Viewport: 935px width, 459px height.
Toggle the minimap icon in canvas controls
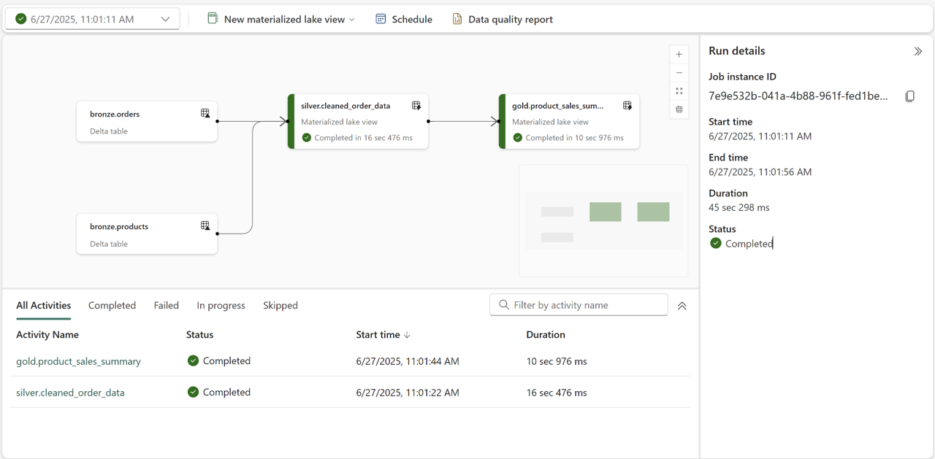coord(679,109)
